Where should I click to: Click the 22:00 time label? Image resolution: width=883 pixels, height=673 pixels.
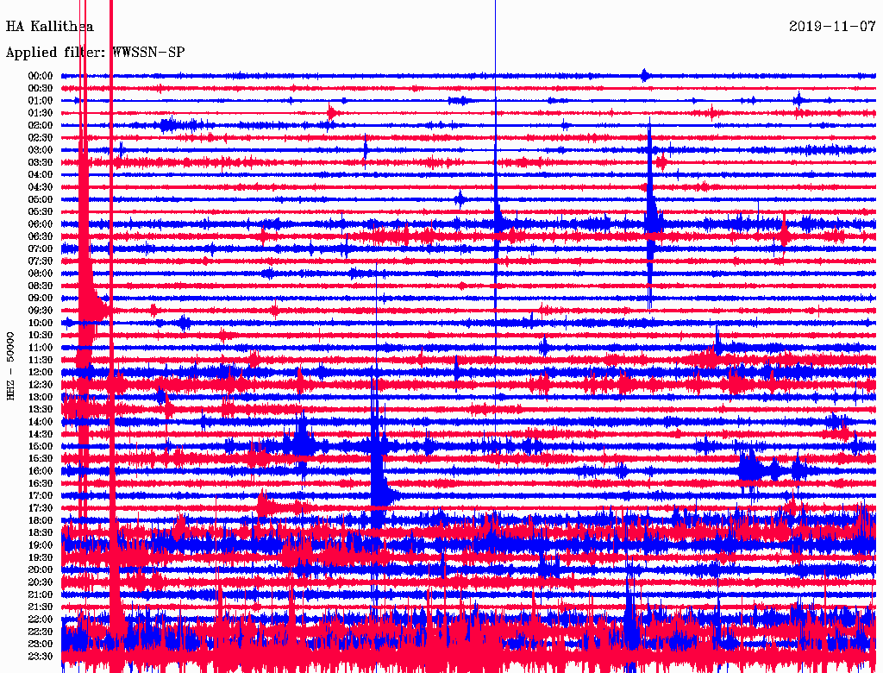pyautogui.click(x=41, y=619)
